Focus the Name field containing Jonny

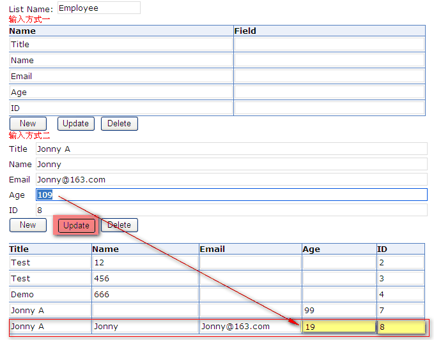tap(231, 165)
